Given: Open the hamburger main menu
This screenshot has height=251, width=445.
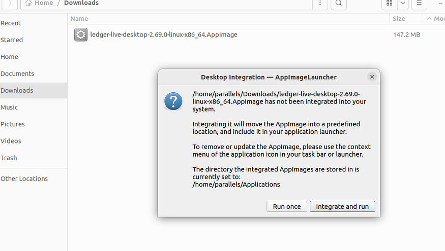Looking at the screenshot, I should click(419, 3).
